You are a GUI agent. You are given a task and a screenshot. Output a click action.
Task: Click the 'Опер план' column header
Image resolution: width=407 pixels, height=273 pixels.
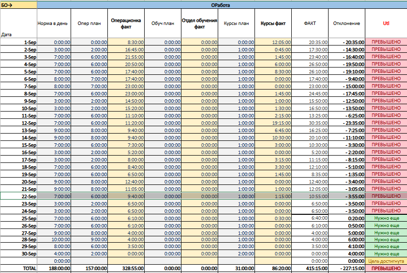tap(89, 23)
